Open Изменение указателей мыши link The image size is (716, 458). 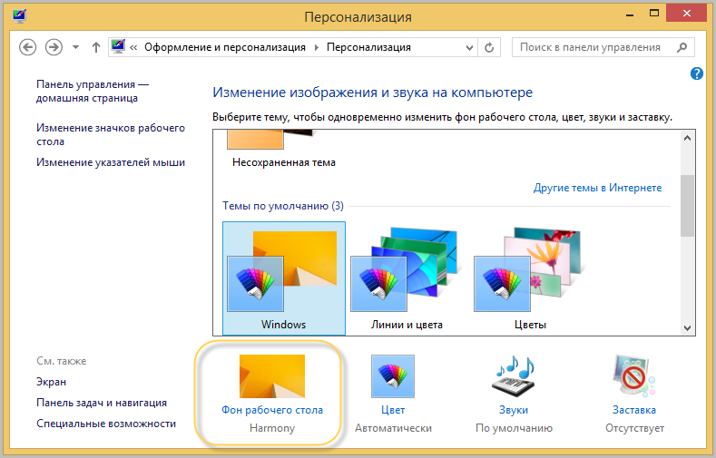(x=111, y=162)
